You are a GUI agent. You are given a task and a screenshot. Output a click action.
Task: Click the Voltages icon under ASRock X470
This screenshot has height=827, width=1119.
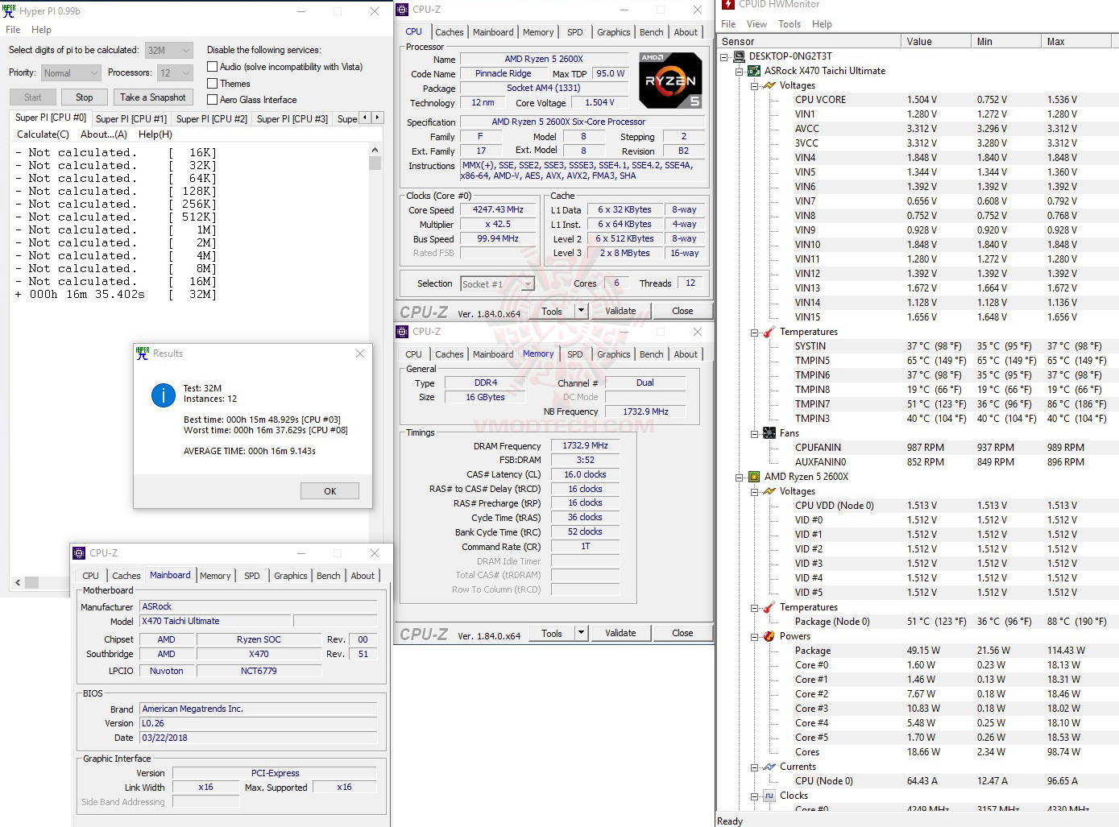click(769, 85)
